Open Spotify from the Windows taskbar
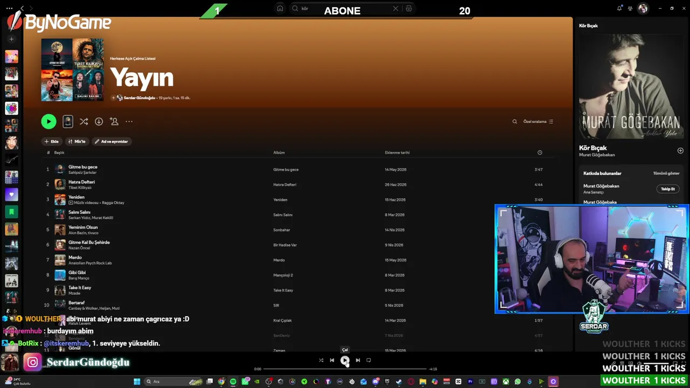Viewport: 690px width, 388px height. point(233,382)
